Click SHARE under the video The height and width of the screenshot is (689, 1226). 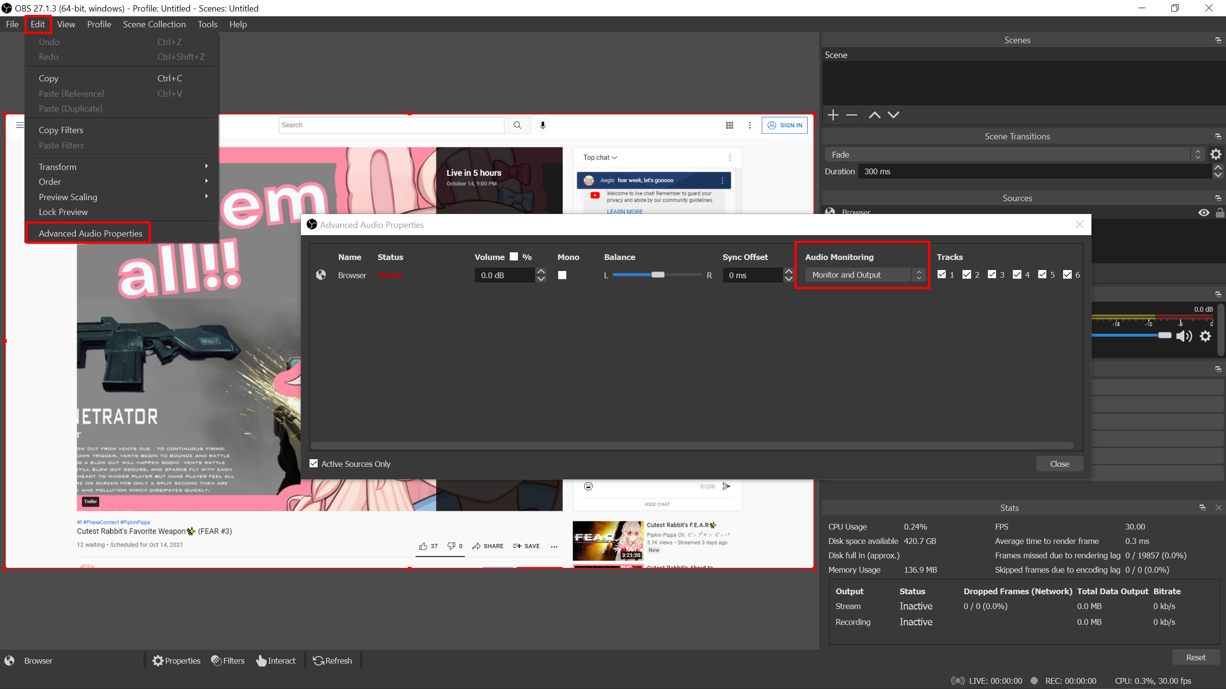(x=488, y=546)
